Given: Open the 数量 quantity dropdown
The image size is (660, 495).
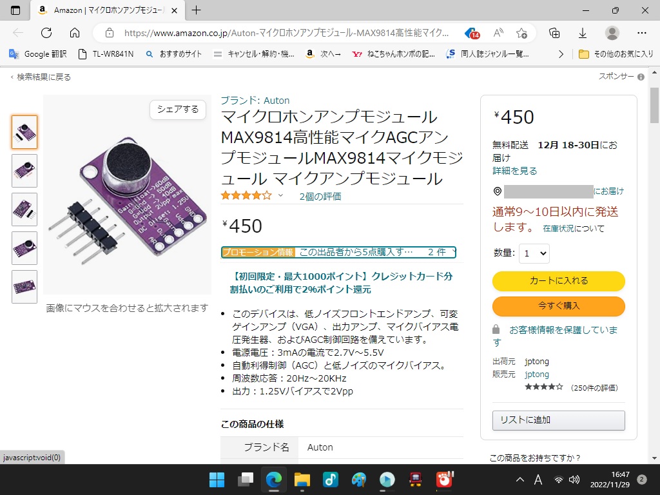Looking at the screenshot, I should (x=534, y=253).
